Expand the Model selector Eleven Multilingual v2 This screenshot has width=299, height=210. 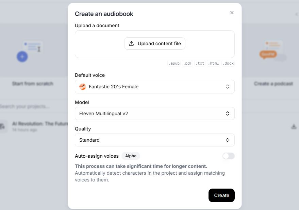click(x=154, y=113)
